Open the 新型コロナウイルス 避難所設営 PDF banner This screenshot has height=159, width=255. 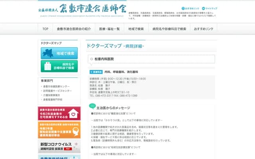(x=59, y=145)
